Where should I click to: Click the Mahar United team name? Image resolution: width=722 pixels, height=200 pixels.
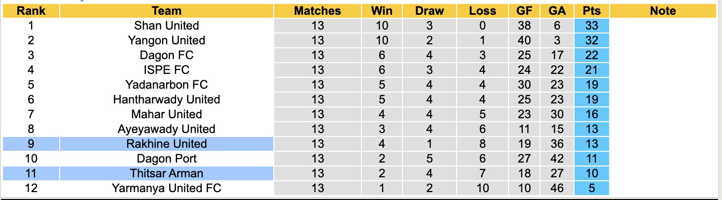[x=167, y=114]
